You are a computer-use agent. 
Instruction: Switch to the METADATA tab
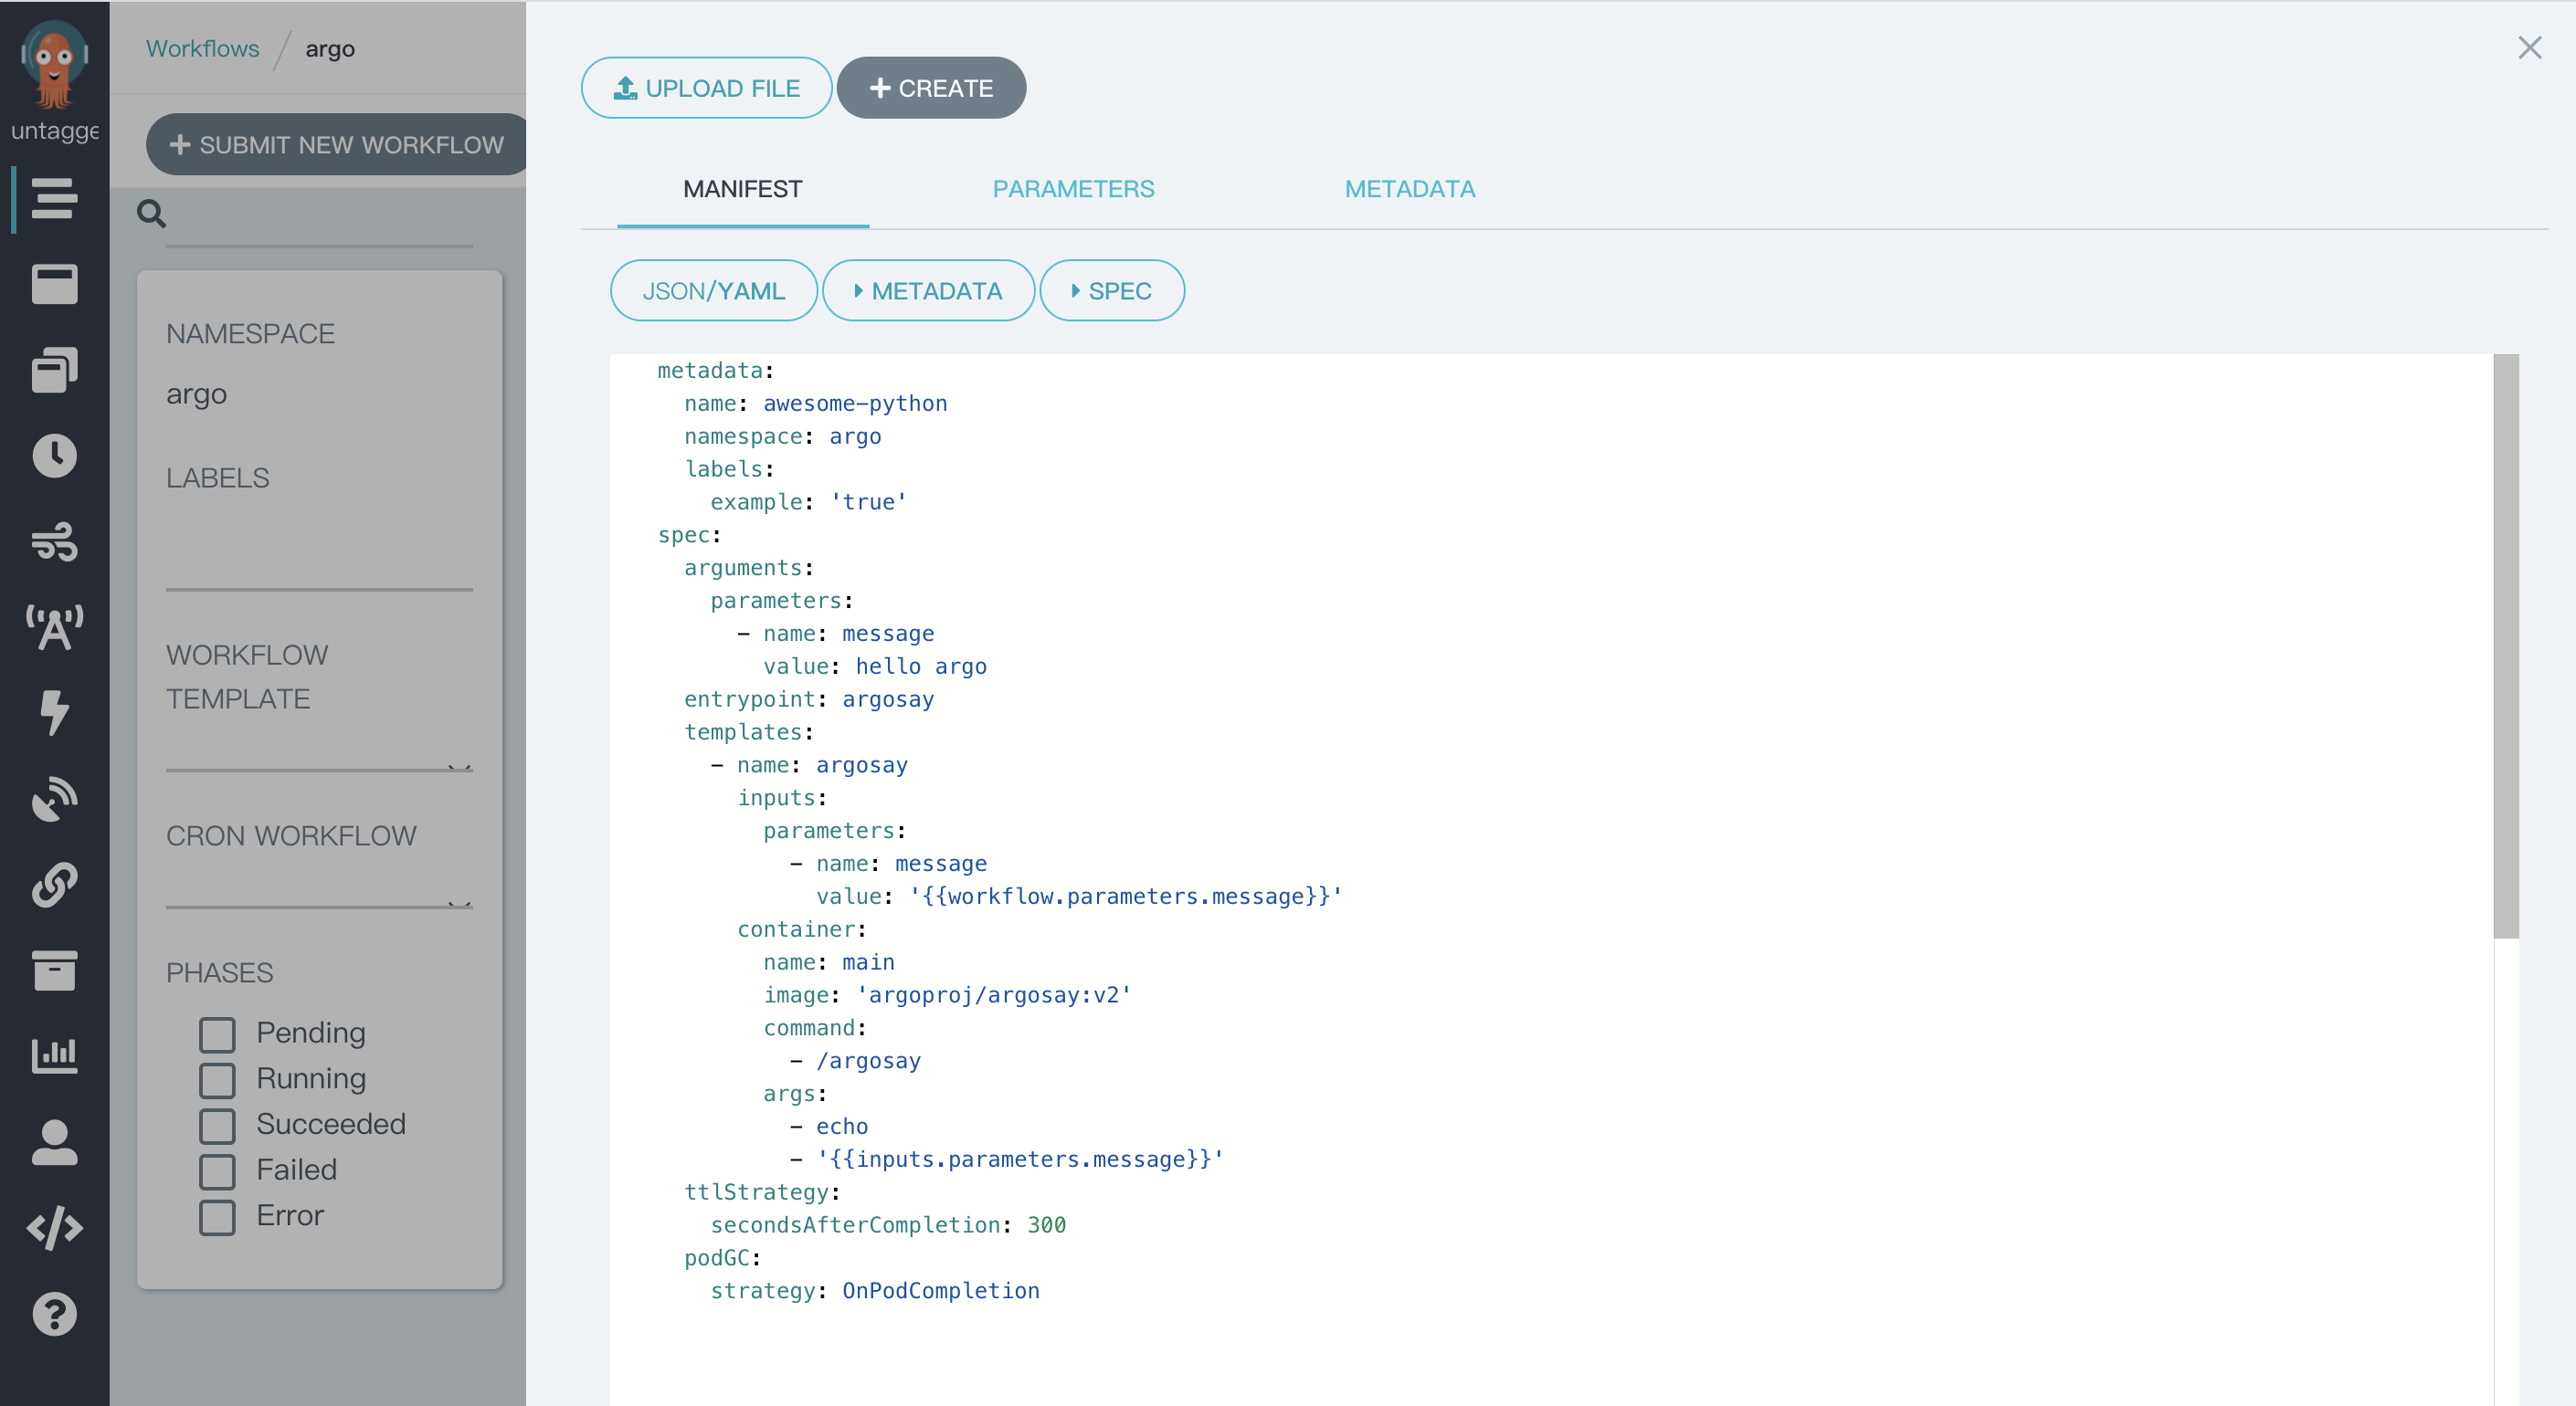(1410, 189)
